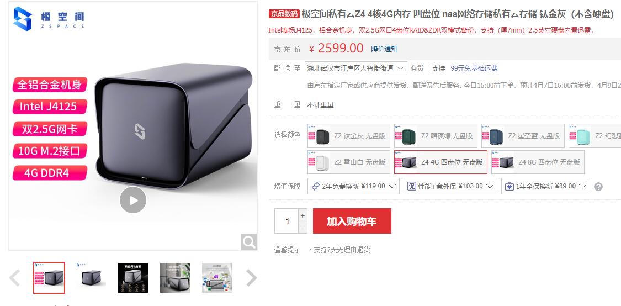This screenshot has width=621, height=306.
Task: Open 99元免基础运费 link
Action: 474,68
